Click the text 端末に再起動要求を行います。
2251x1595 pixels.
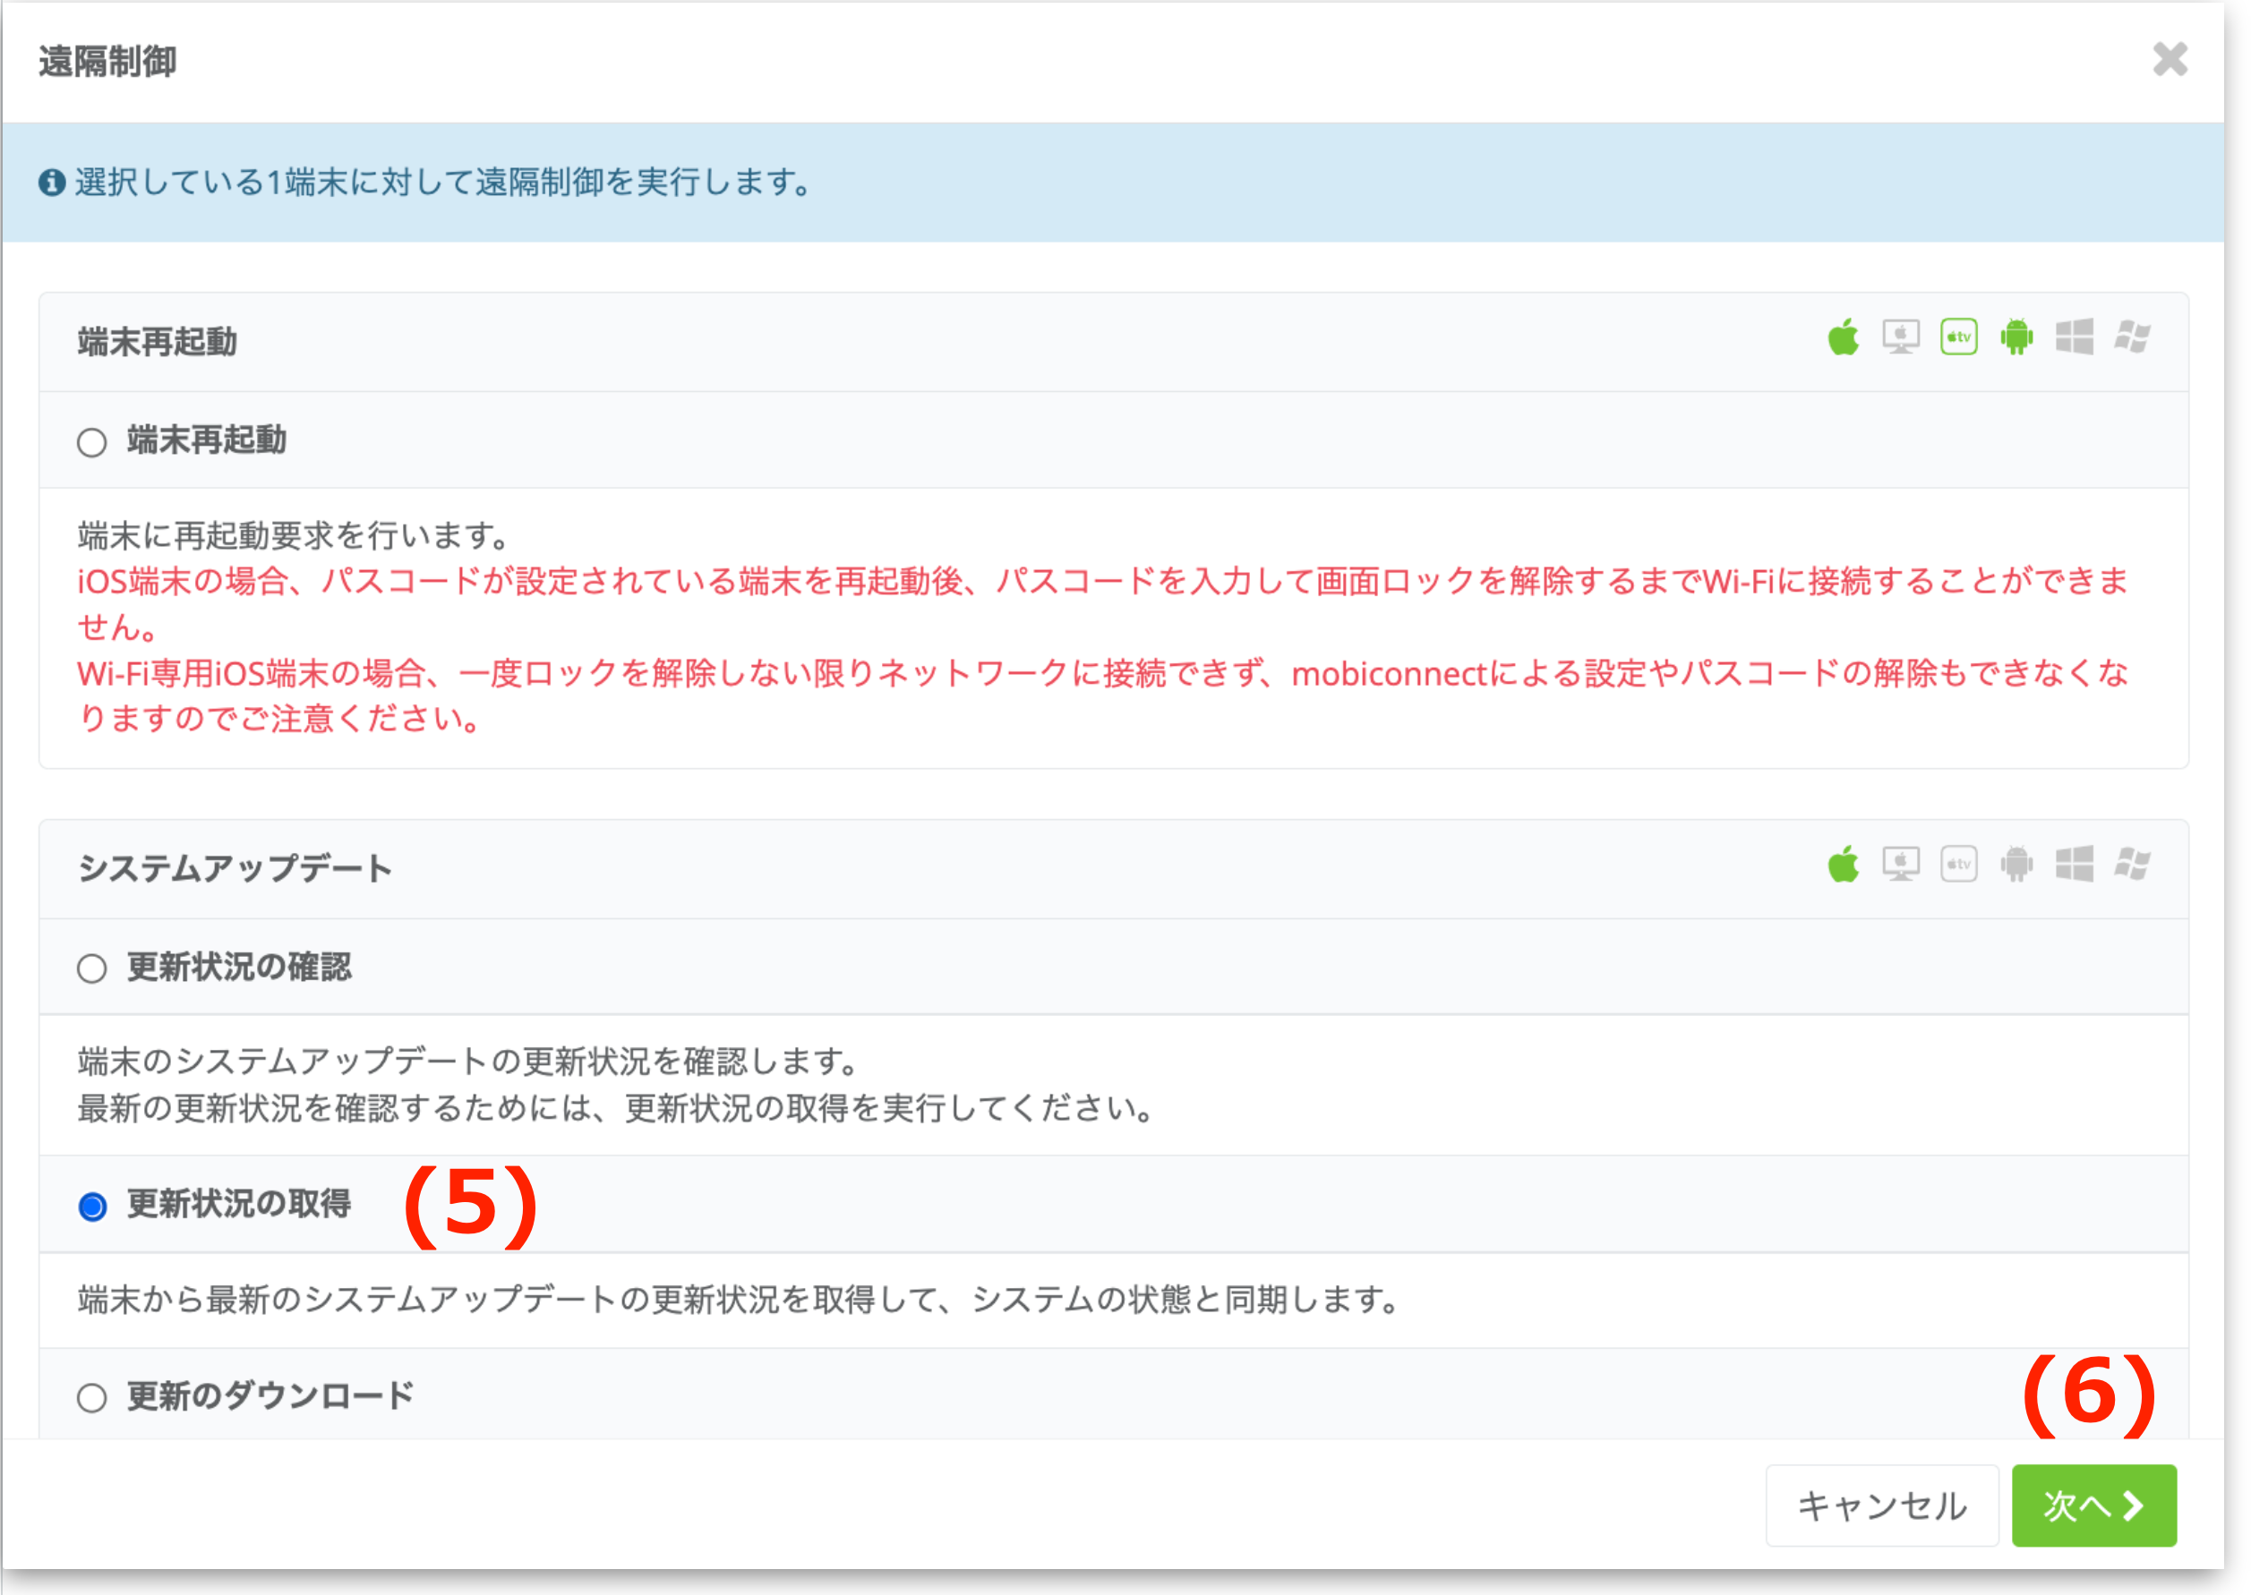[x=294, y=535]
